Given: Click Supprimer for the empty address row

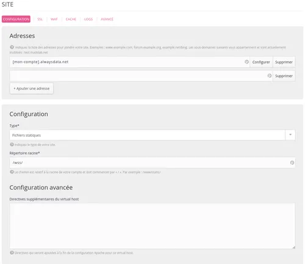Looking at the screenshot, I should click(x=284, y=76).
